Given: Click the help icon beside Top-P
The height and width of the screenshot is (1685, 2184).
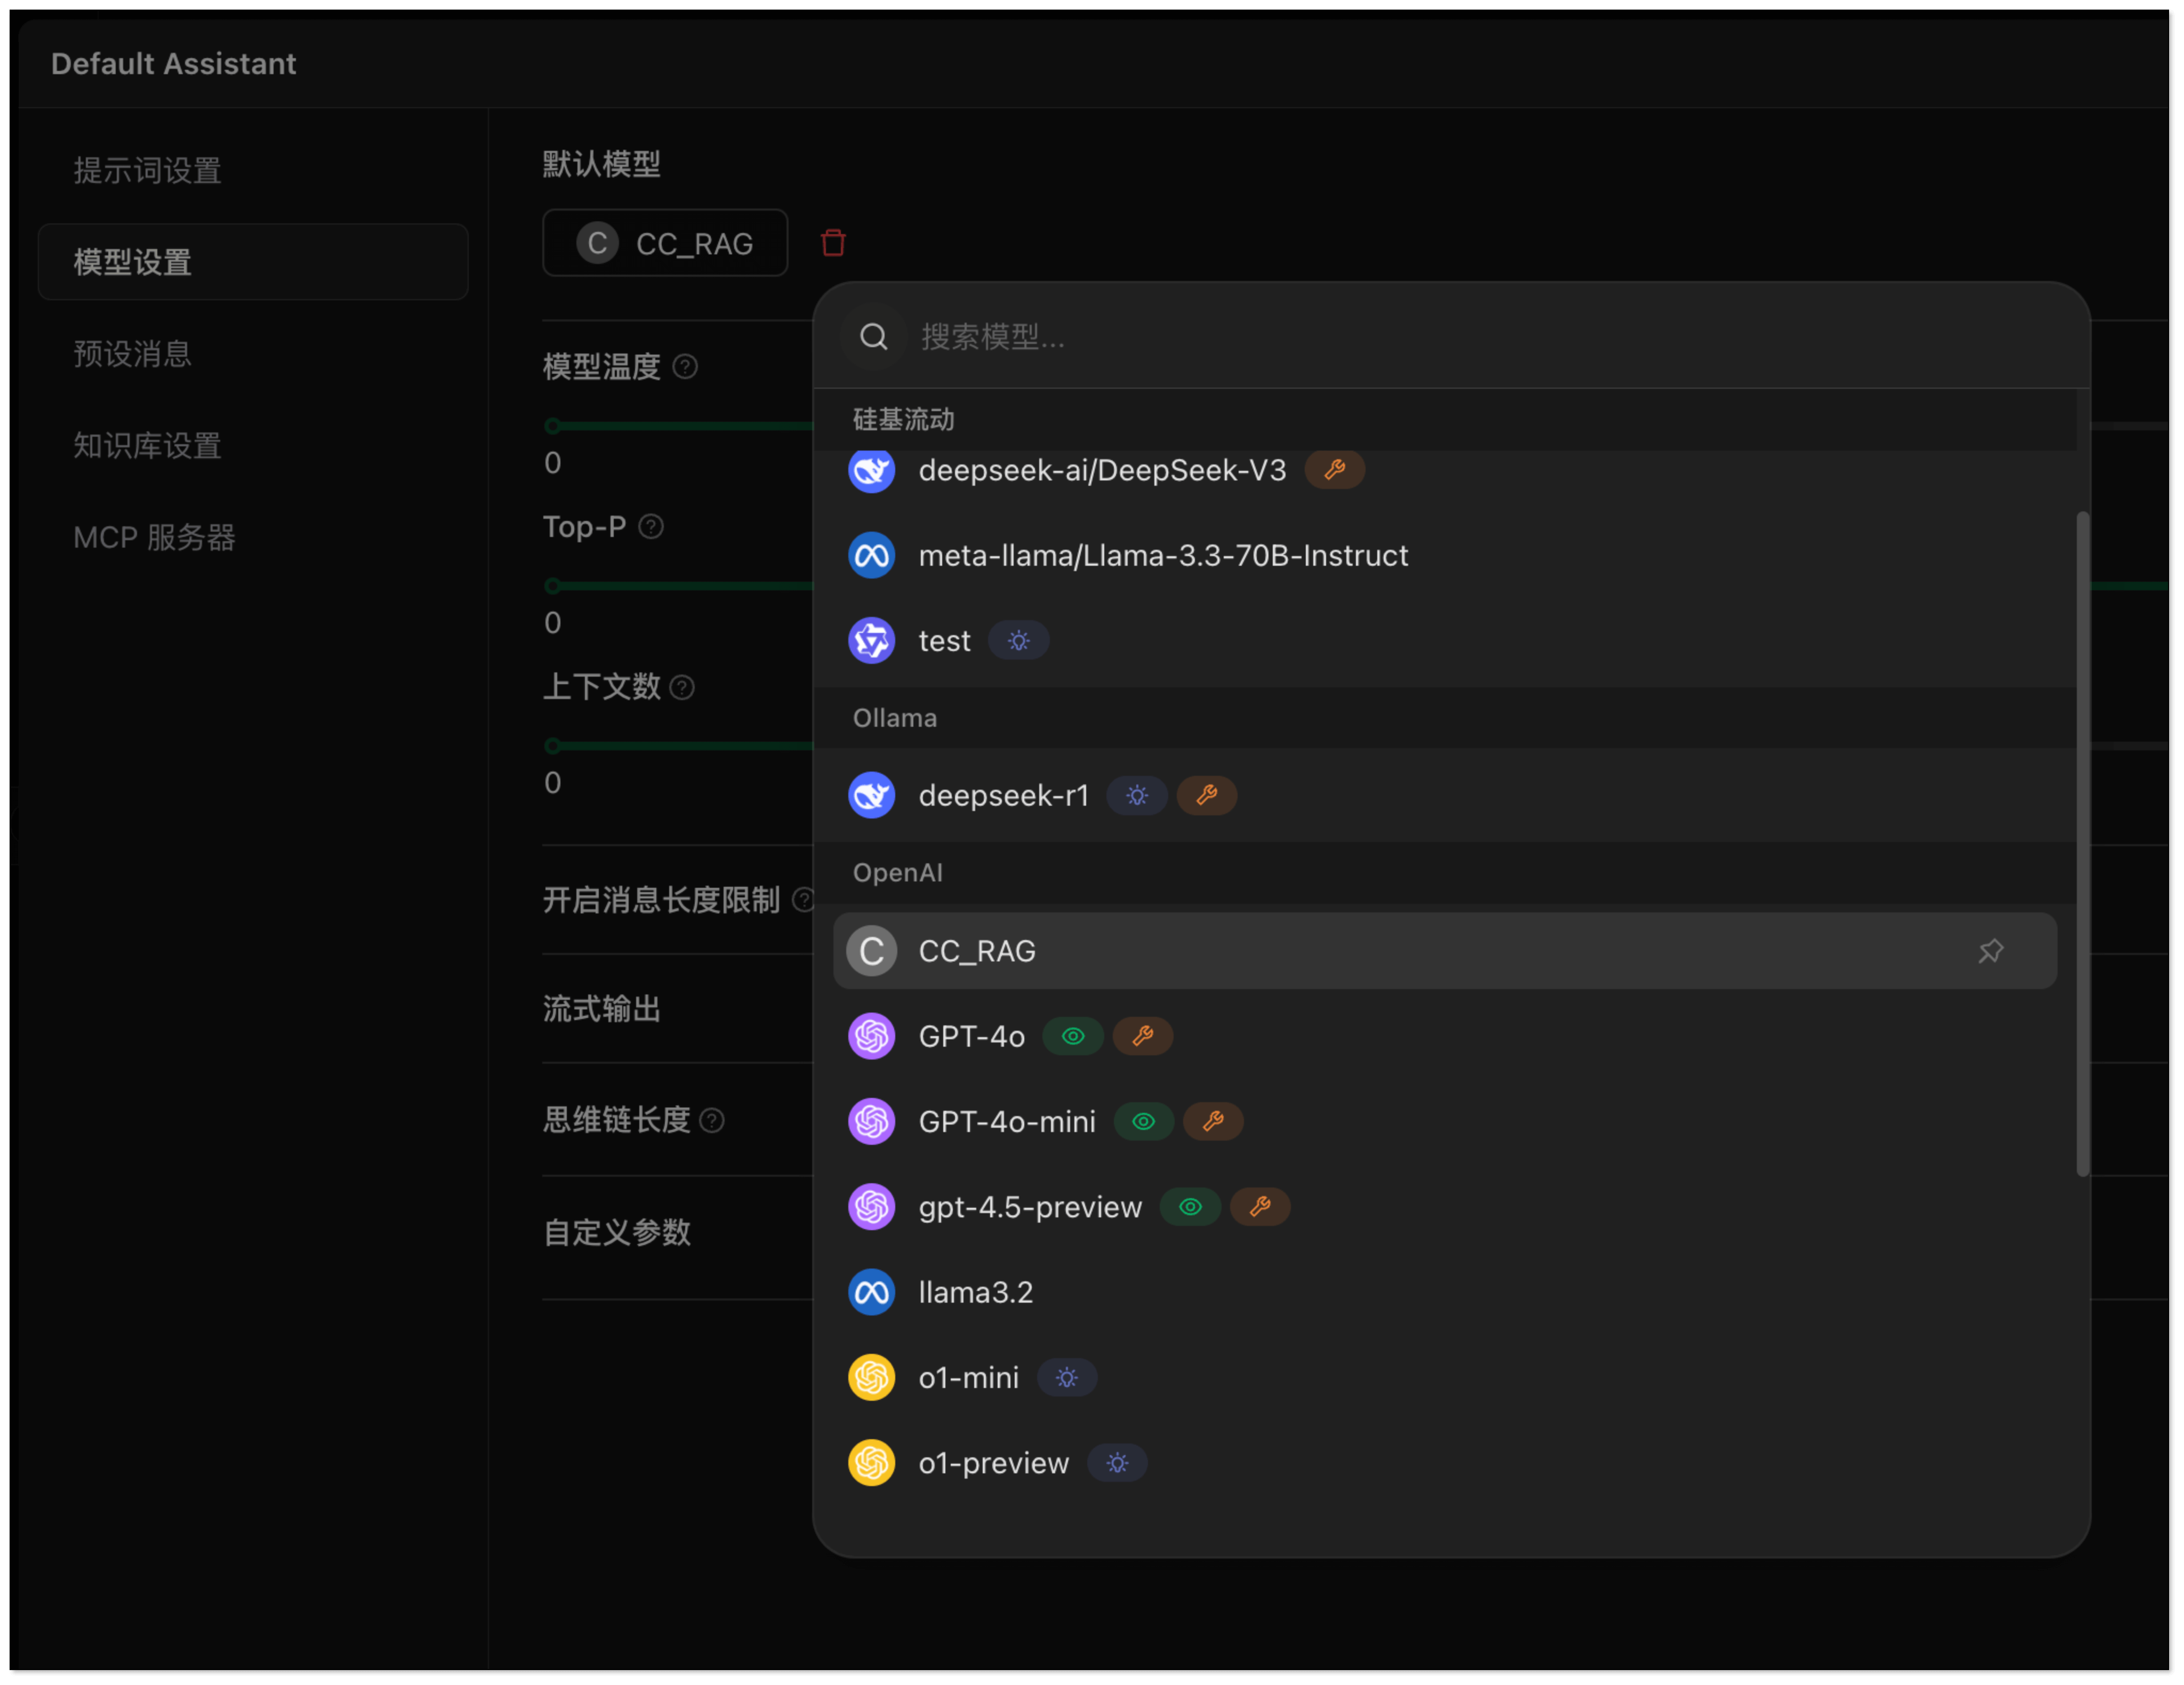Looking at the screenshot, I should click(651, 527).
